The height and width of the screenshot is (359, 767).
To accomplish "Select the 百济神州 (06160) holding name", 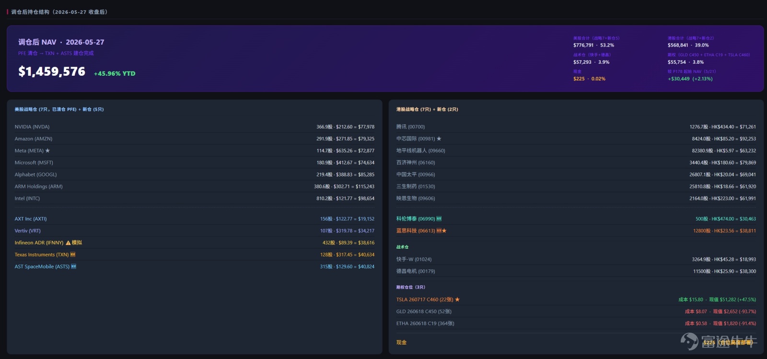I will 416,162.
